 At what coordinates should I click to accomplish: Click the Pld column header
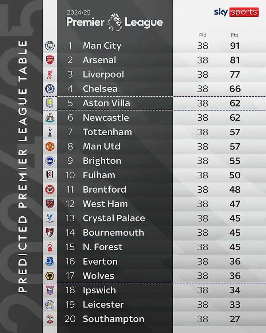203,35
